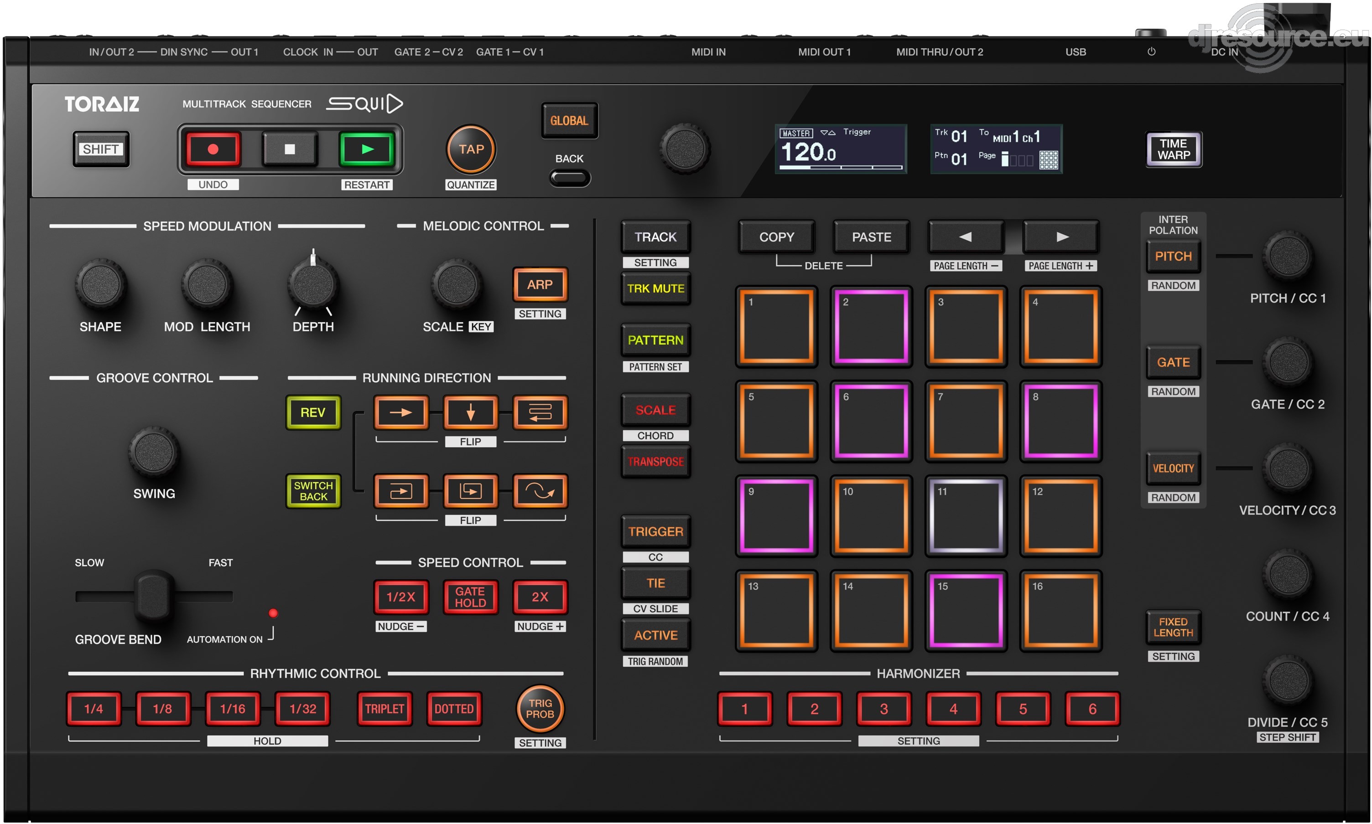Select the SCALE mode button

655,410
